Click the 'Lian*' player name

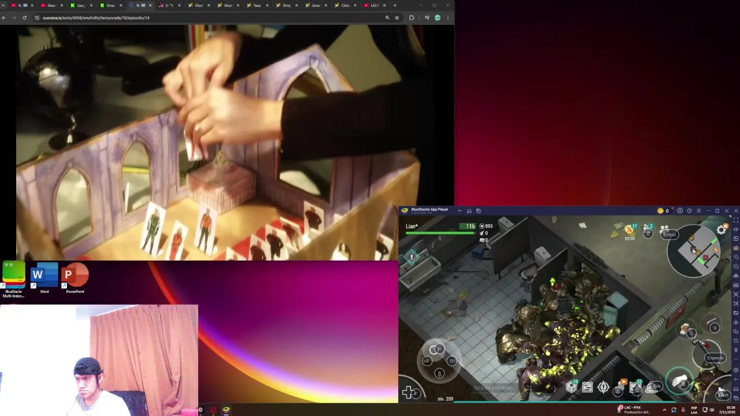click(412, 226)
